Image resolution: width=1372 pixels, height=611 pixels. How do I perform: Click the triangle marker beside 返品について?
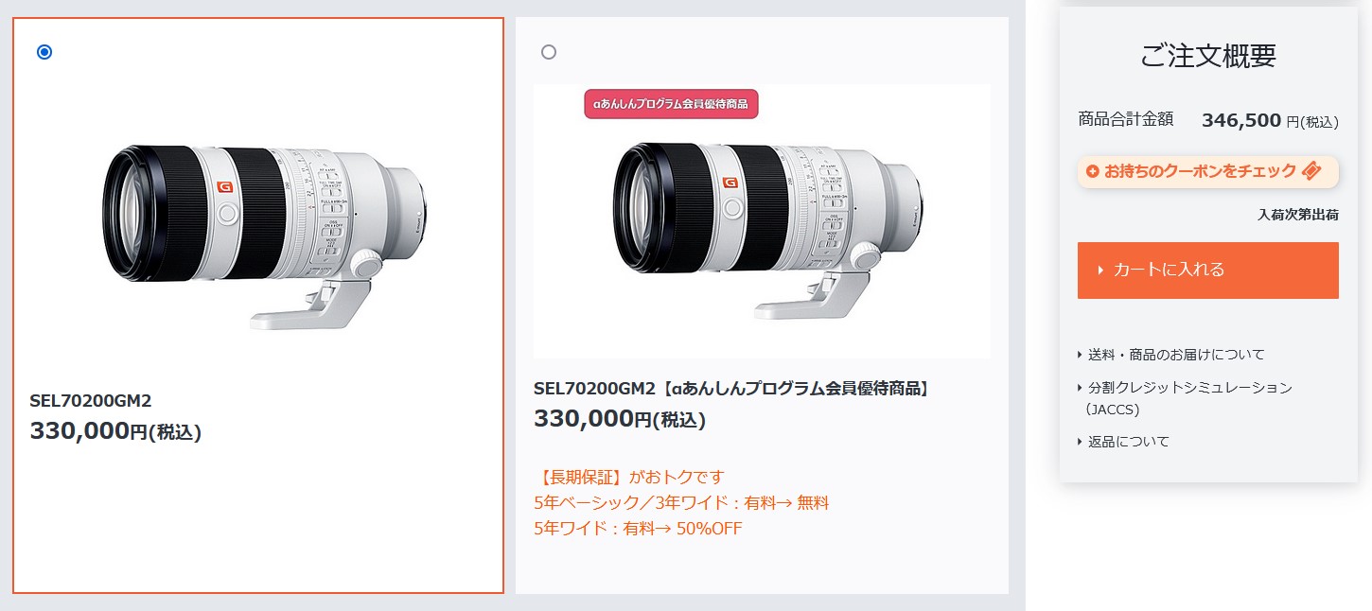pyautogui.click(x=1081, y=442)
